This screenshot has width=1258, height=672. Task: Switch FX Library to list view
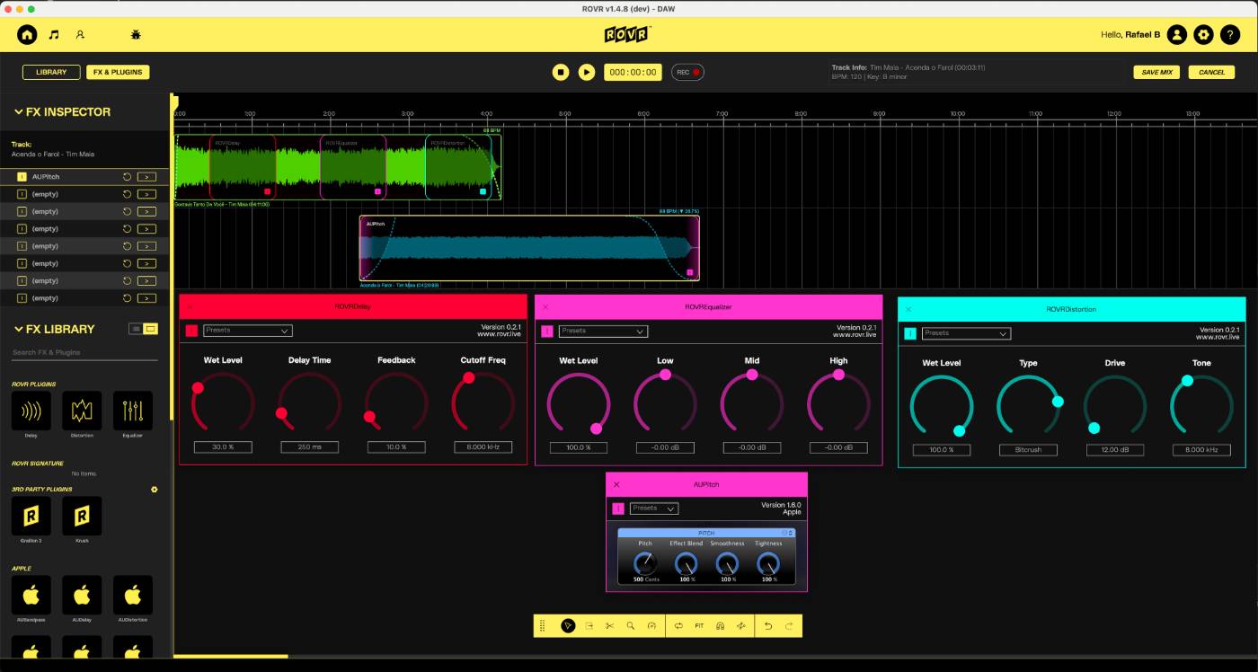[x=136, y=329]
